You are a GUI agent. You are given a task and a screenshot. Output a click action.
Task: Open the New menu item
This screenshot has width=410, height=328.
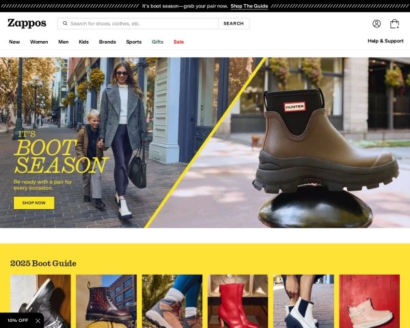tap(14, 42)
